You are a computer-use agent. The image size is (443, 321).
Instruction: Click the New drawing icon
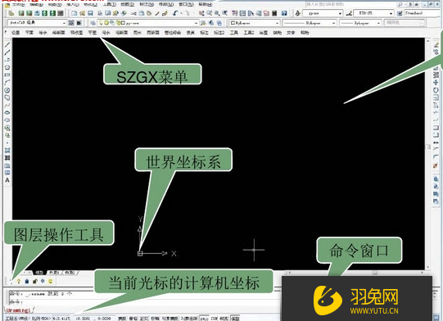(74, 13)
